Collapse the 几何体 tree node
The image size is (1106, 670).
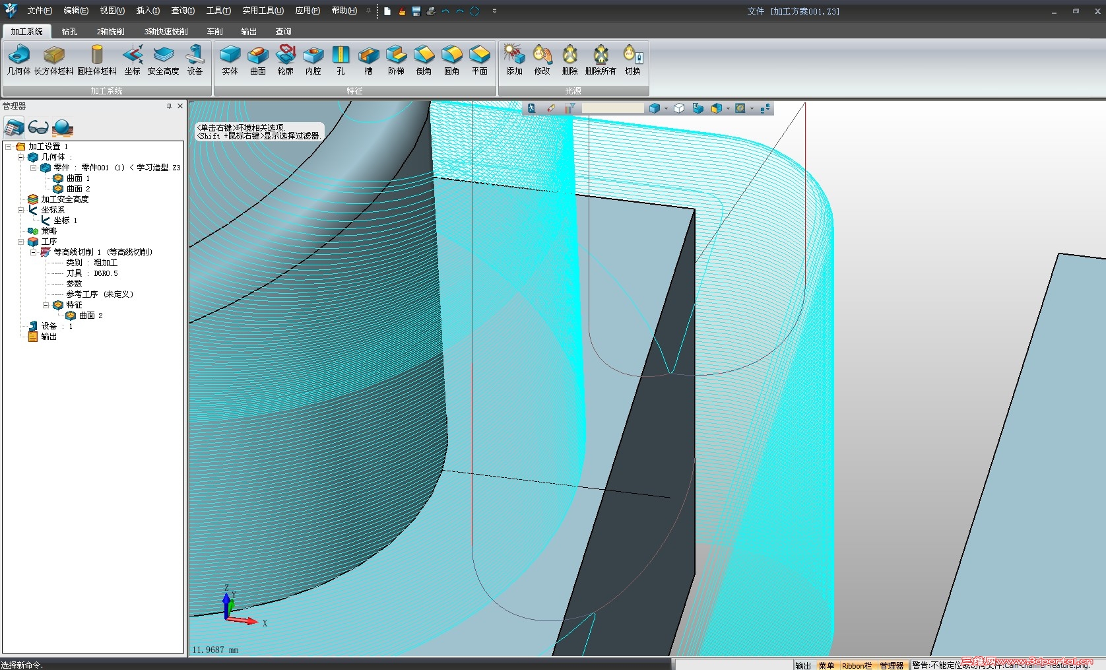(21, 157)
